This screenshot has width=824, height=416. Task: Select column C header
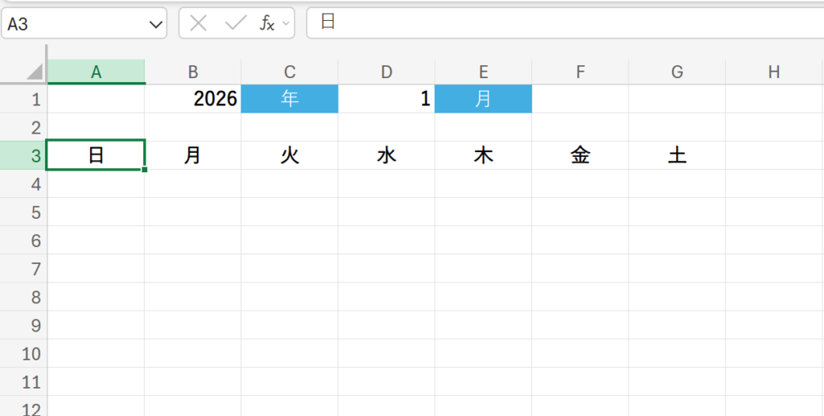tap(290, 72)
